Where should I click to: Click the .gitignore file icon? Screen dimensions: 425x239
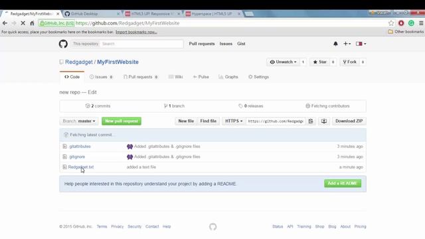(x=64, y=157)
